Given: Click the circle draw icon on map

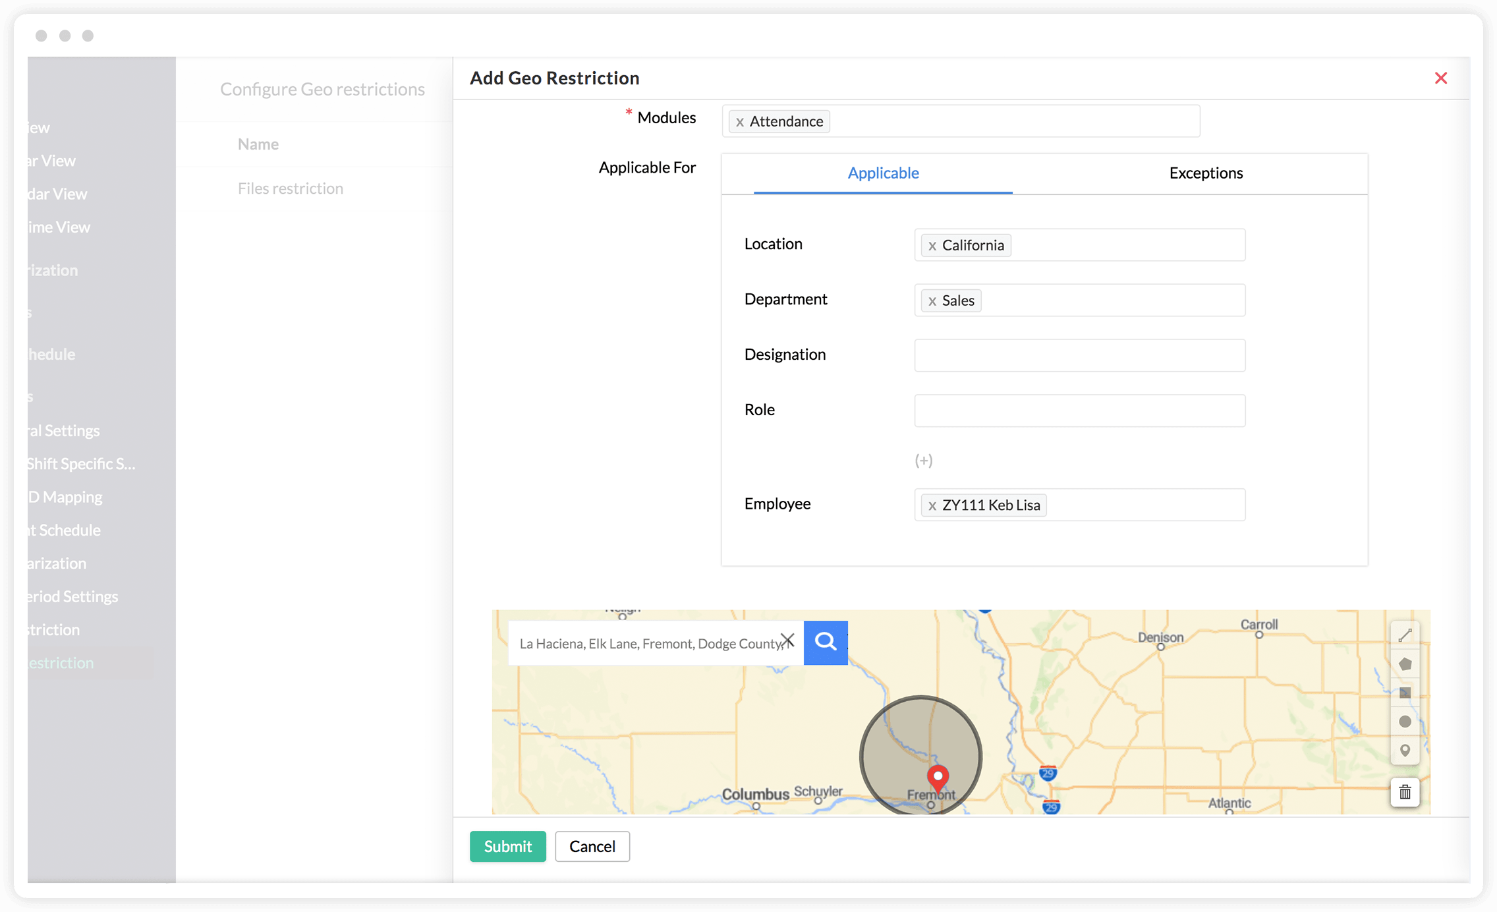Looking at the screenshot, I should tap(1405, 721).
